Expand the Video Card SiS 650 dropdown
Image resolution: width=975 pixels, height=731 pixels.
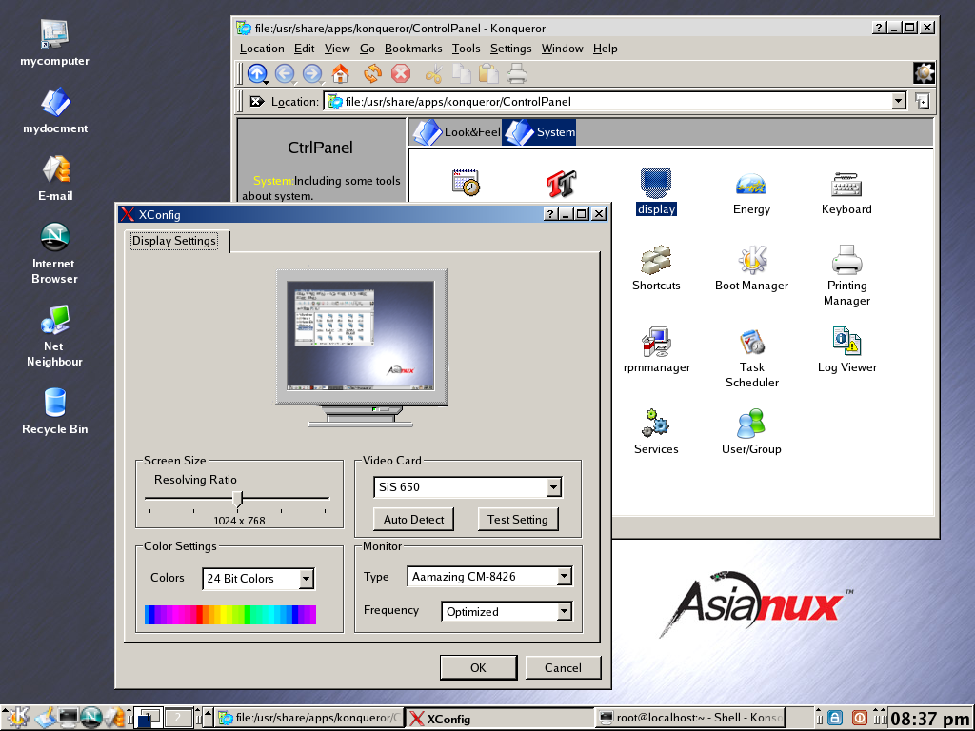553,487
